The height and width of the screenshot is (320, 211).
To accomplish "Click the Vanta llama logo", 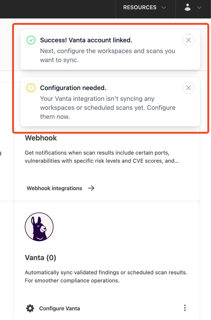I will coord(39,227).
